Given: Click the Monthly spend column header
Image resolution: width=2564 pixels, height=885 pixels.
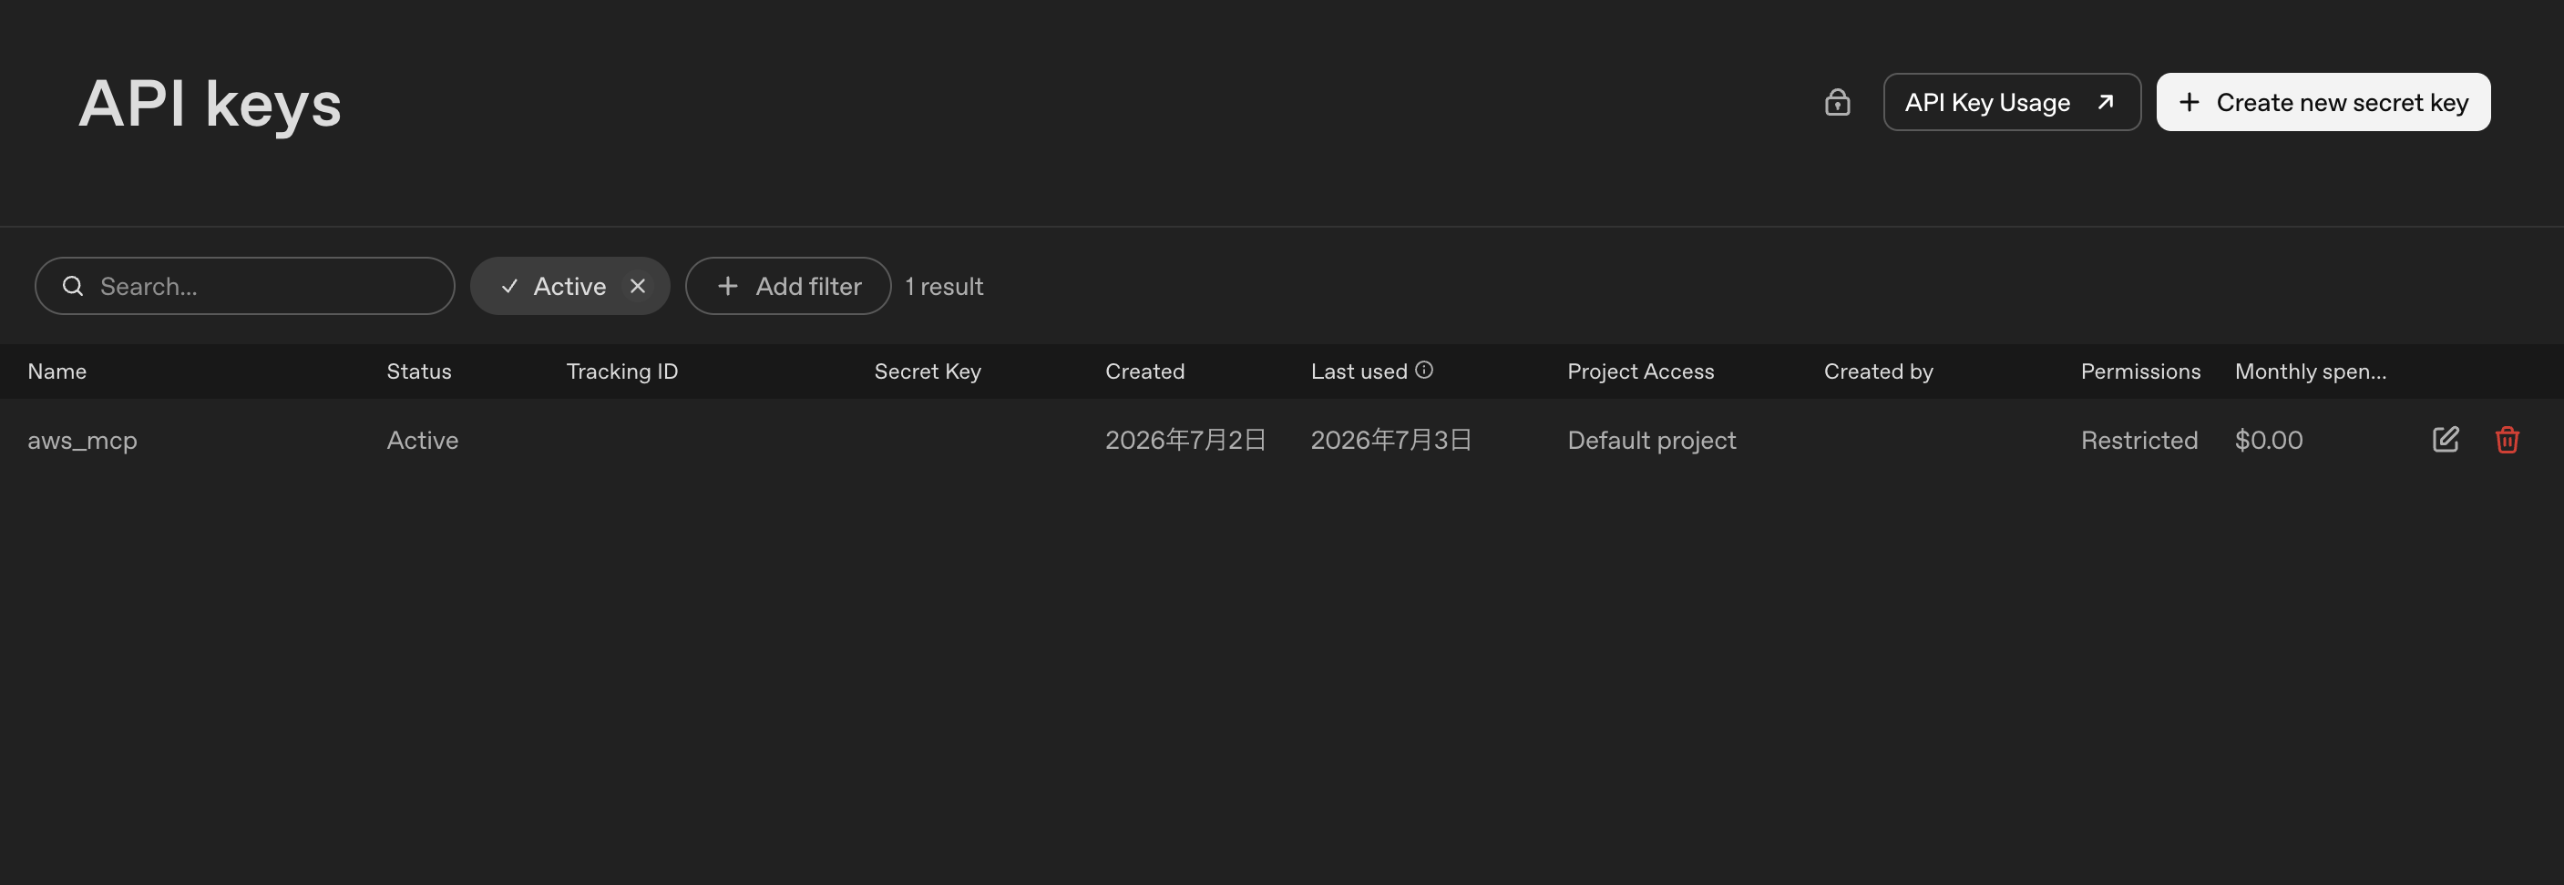Looking at the screenshot, I should 2310,371.
